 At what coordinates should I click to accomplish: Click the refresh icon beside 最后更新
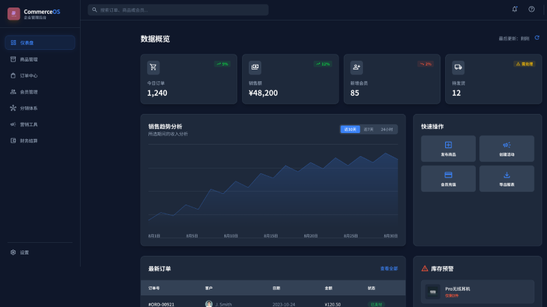tap(537, 38)
